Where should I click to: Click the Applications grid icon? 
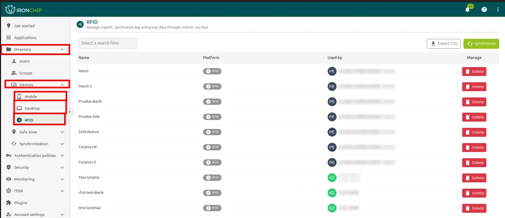9,38
